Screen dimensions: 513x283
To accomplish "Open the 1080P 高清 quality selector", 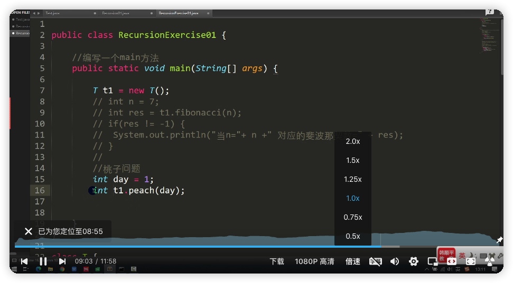I will (x=314, y=261).
